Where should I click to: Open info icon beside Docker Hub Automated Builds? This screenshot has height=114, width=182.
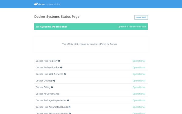[x=70, y=107]
